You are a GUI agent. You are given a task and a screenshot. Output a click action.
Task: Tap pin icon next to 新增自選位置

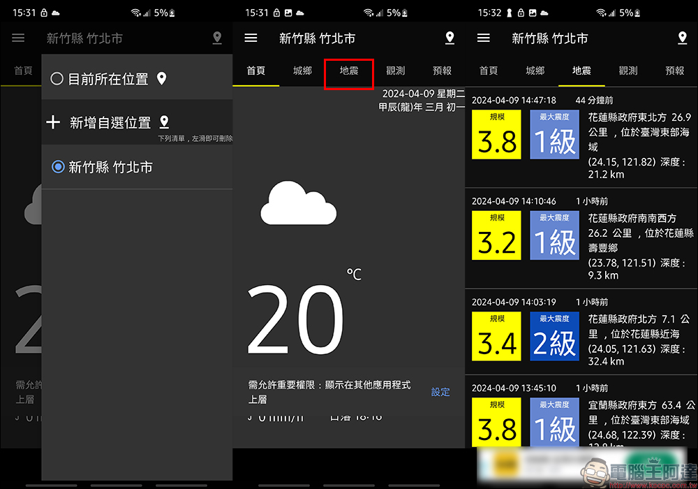[164, 122]
